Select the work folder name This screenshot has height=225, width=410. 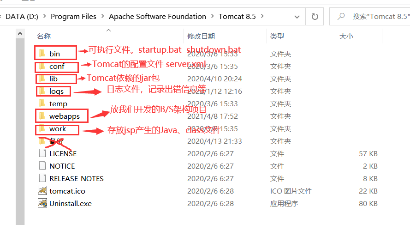[58, 128]
